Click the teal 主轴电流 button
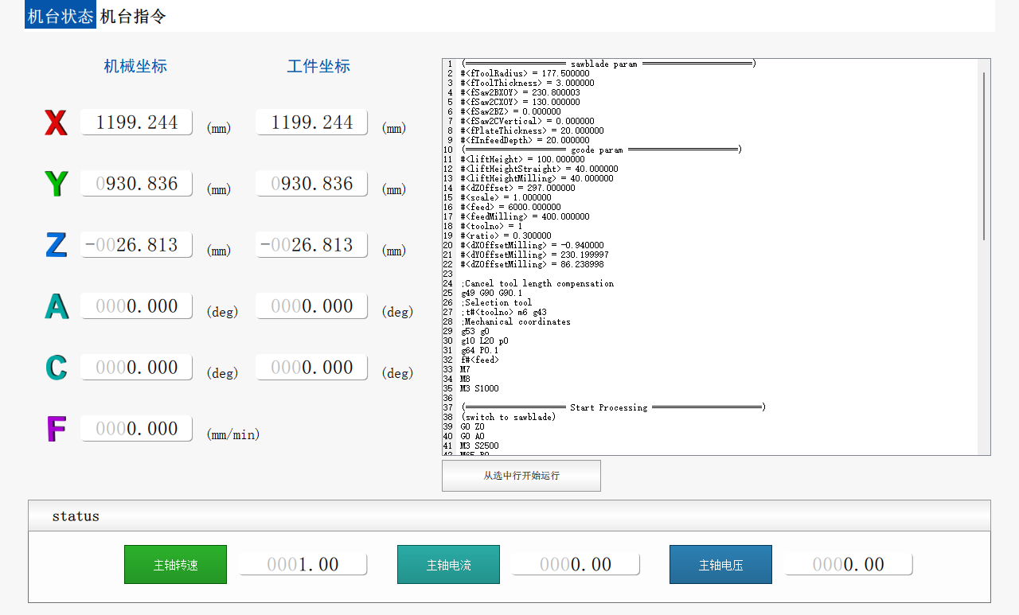 click(x=448, y=565)
